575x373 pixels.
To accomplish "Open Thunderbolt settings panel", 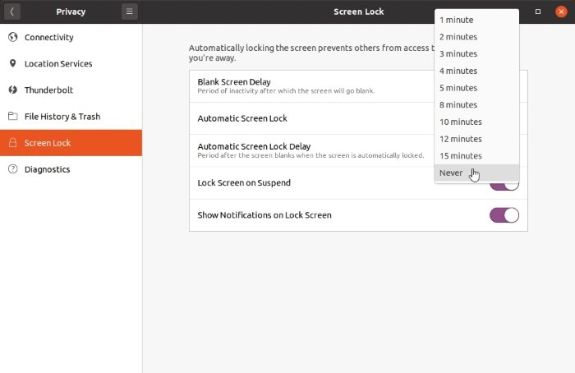I will tap(71, 90).
